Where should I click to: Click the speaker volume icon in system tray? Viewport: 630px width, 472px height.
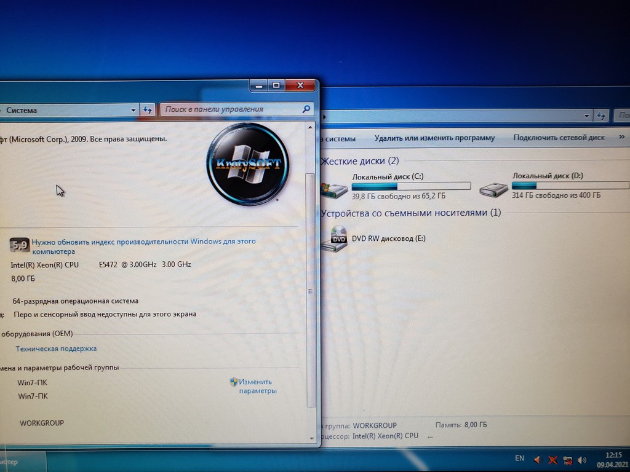click(x=581, y=459)
